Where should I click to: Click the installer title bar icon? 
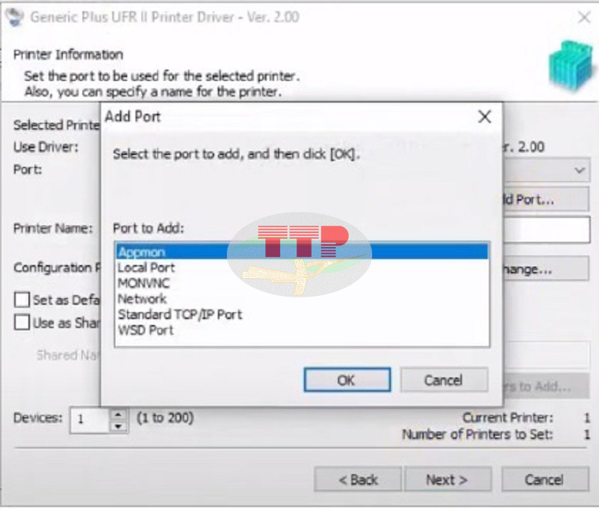point(15,17)
